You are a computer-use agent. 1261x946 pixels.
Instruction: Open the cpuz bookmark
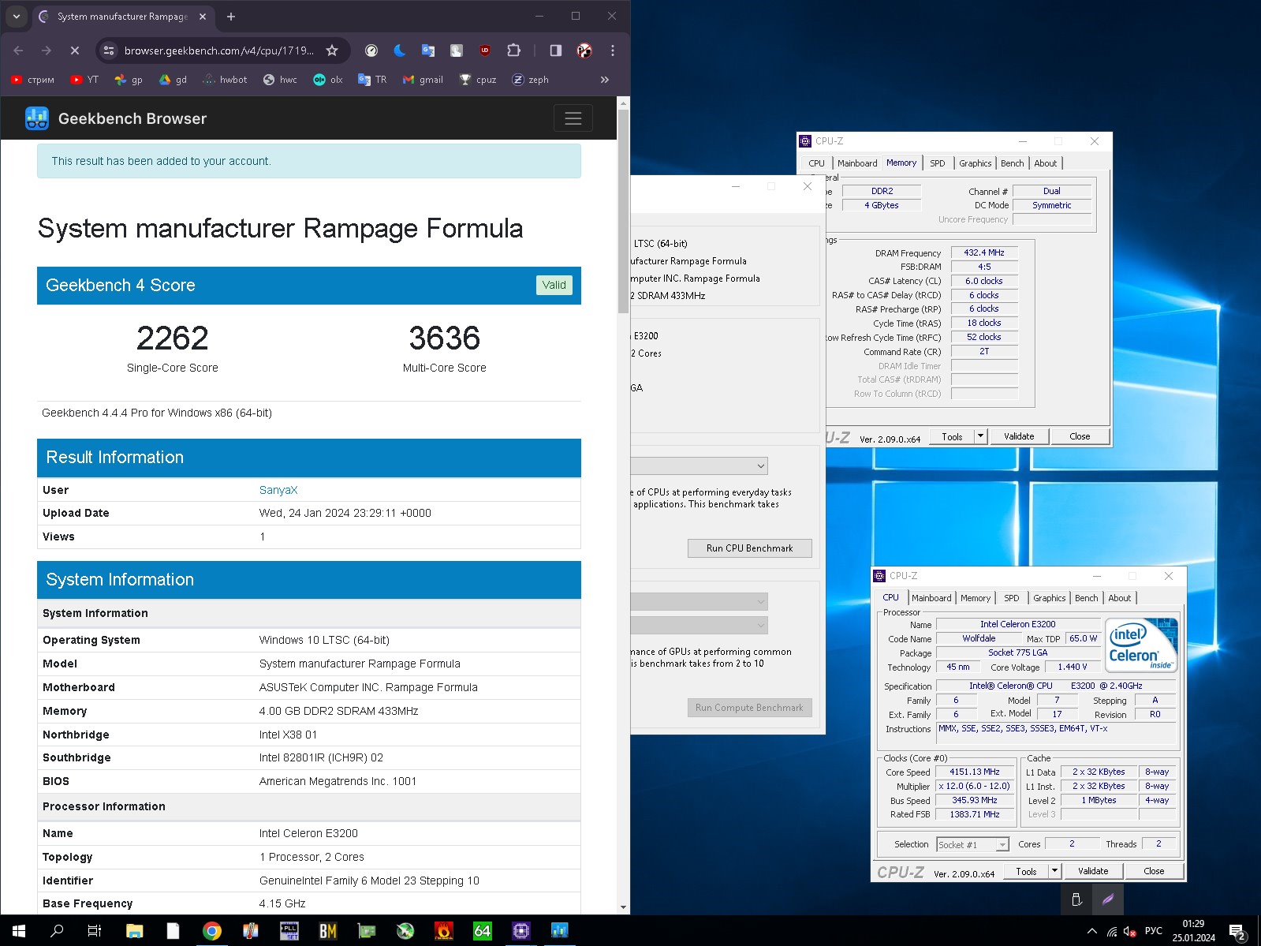click(478, 80)
